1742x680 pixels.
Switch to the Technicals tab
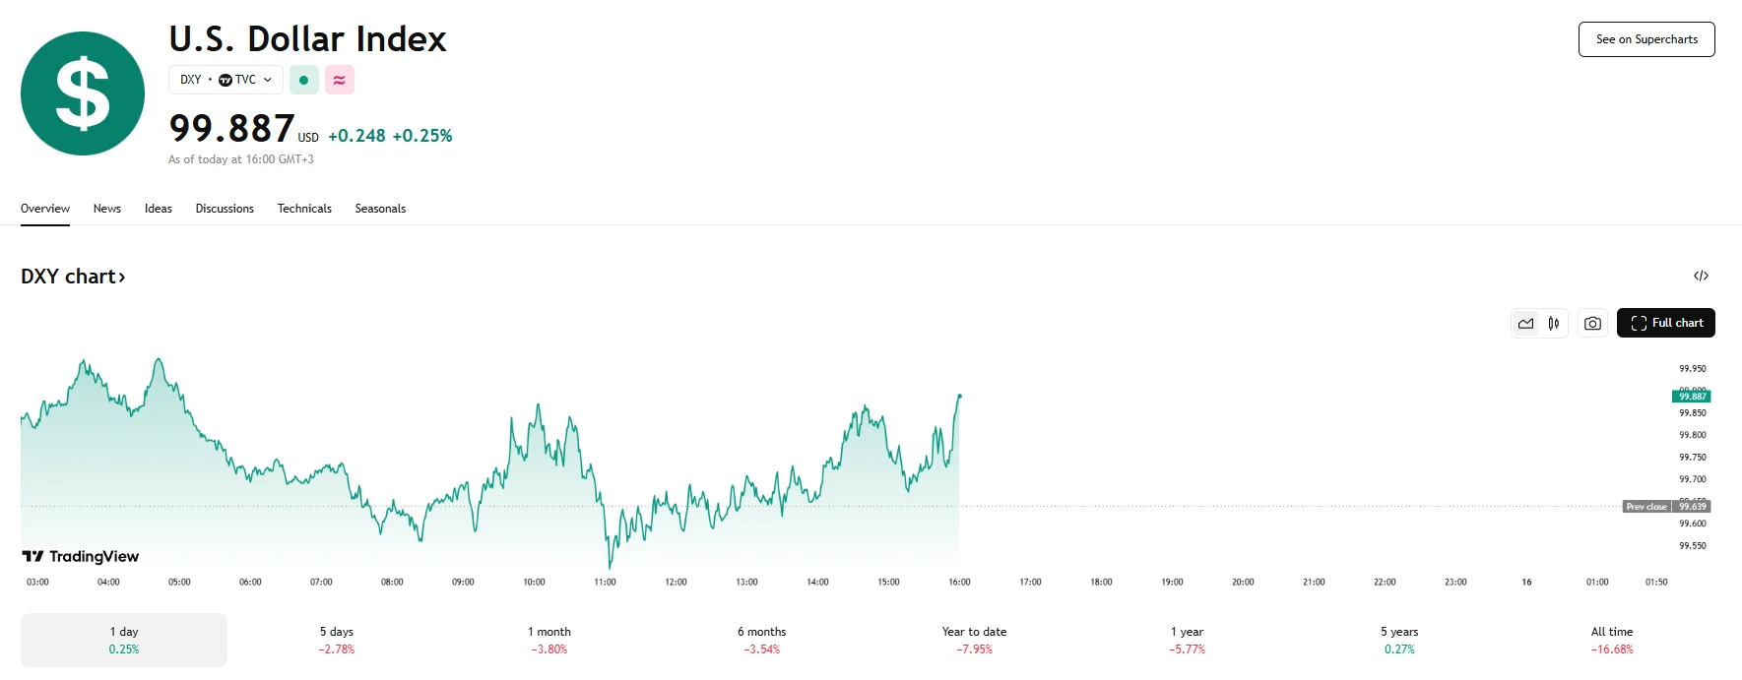click(304, 209)
